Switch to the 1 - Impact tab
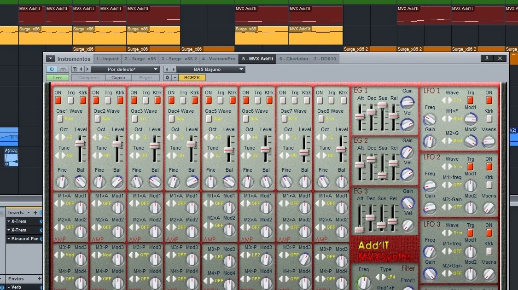Viewport: 518px width, 290px height. (107, 59)
